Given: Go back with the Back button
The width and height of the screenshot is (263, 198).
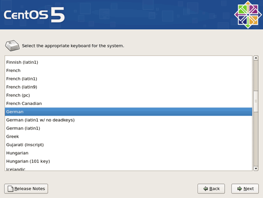Looking at the screenshot, I should [x=211, y=188].
